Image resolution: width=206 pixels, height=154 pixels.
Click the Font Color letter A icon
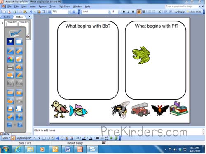coord(91,138)
